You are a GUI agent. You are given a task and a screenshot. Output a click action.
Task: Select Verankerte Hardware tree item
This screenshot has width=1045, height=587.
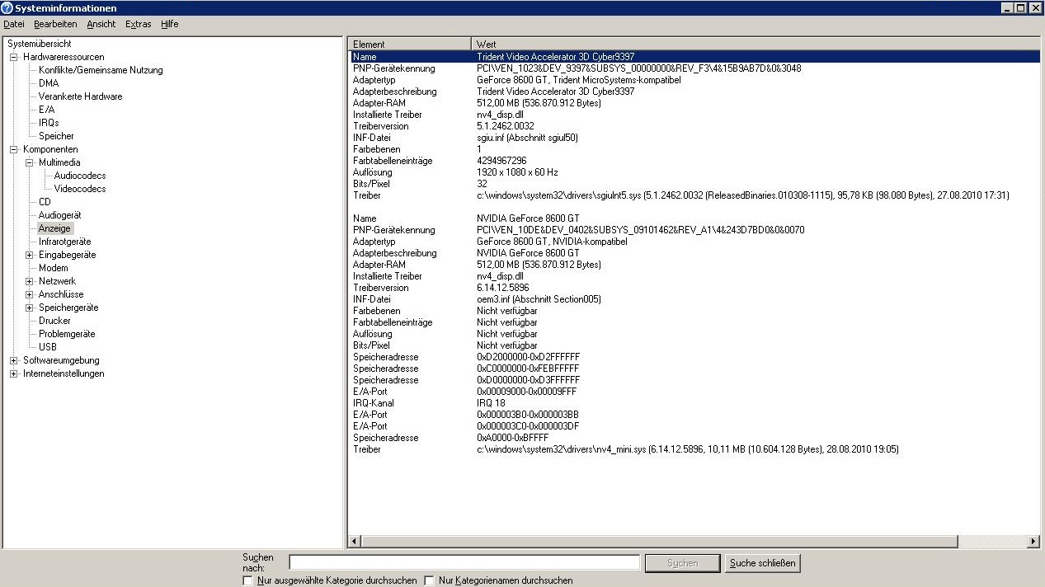coord(80,96)
